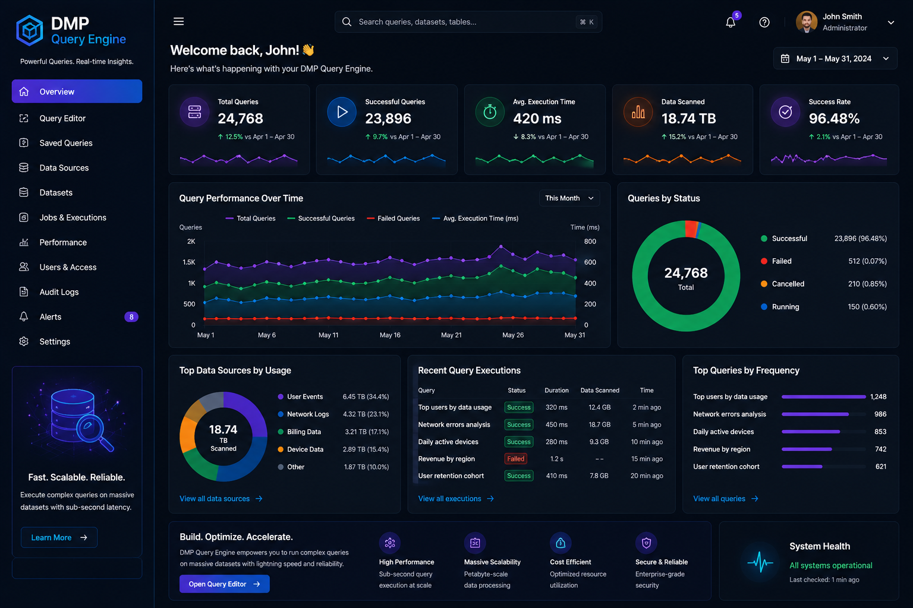Click the Datasets sidebar icon

(24, 192)
